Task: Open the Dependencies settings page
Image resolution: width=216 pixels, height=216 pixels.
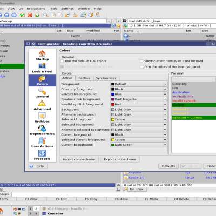Action: pos(42,130)
